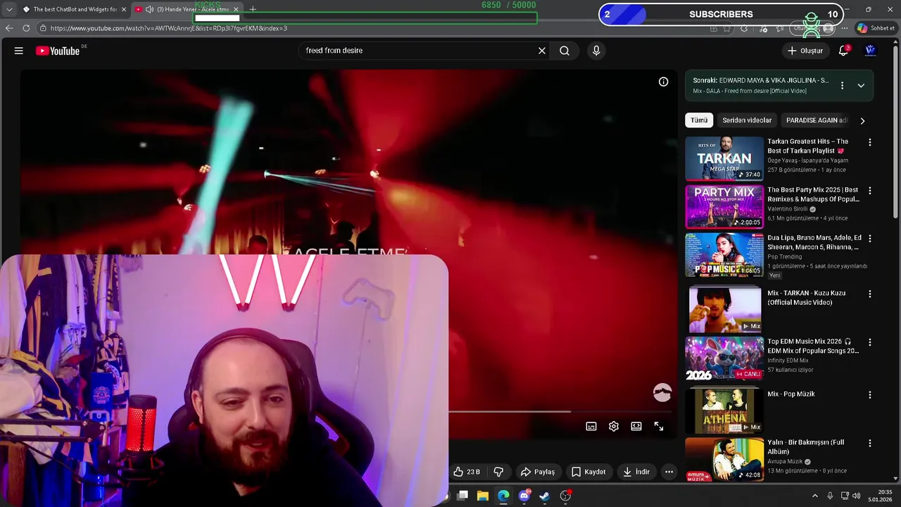Expand the playlist panel chevron
The height and width of the screenshot is (507, 901).
tap(861, 86)
